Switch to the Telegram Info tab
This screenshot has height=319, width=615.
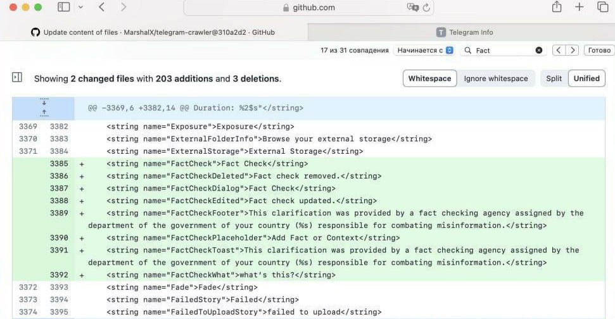click(x=462, y=32)
